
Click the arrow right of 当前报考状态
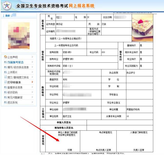click(32, 62)
